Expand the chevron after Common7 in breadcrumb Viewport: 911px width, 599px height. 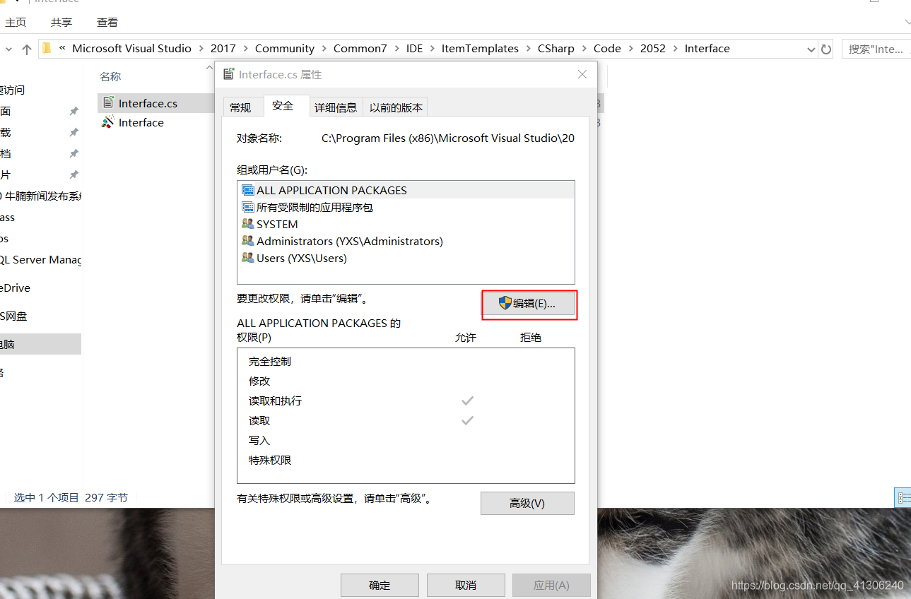[x=396, y=49]
